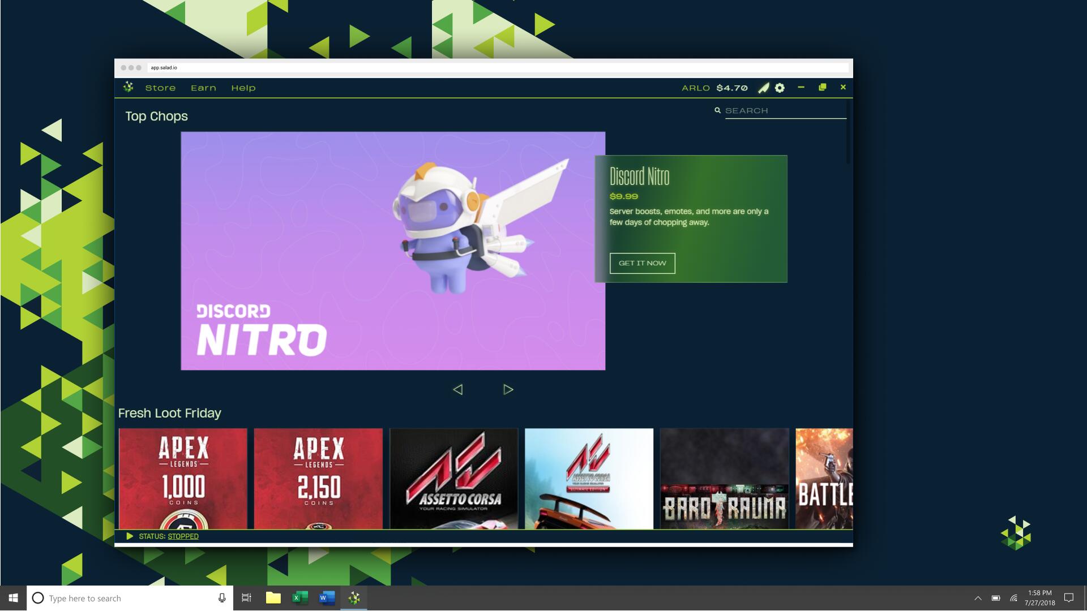Click the vertical scrollbar in the Salad app
Image resolution: width=1087 pixels, height=611 pixels.
848,133
